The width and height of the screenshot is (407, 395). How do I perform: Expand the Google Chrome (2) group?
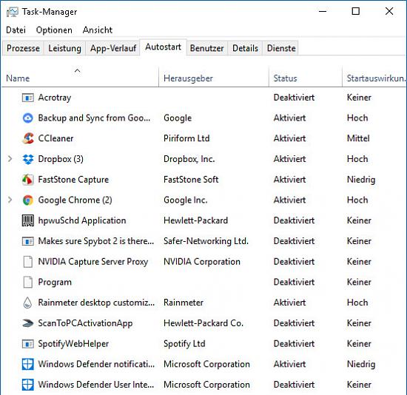coord(10,200)
